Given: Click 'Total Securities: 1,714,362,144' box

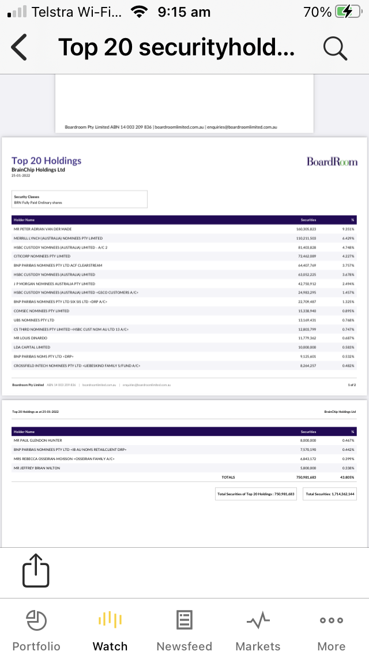Looking at the screenshot, I should pos(330,494).
